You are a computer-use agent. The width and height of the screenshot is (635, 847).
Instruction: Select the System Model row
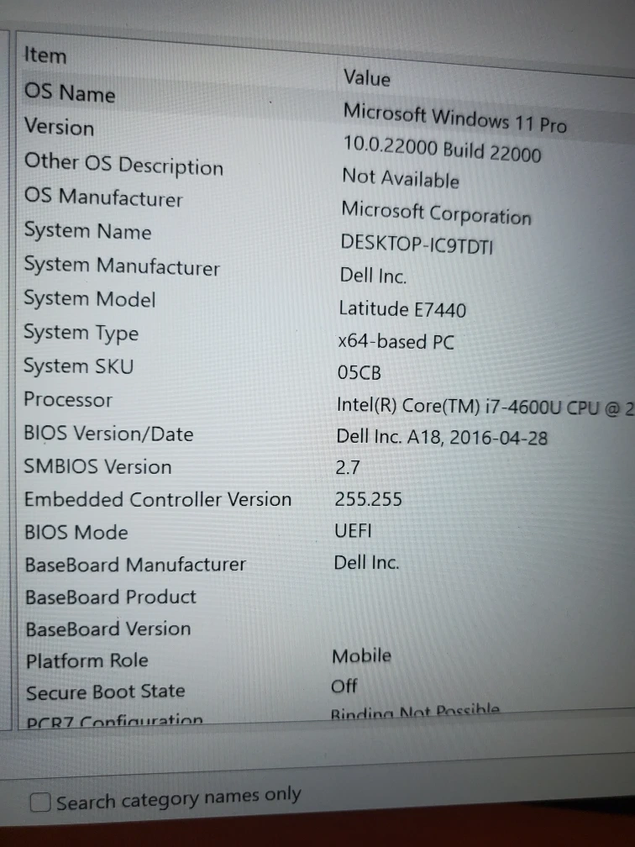click(x=90, y=299)
